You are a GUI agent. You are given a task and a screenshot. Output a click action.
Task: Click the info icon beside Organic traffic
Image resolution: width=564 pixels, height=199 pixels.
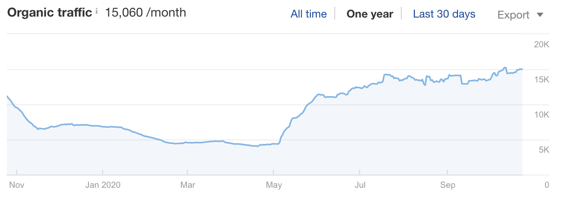[97, 13]
